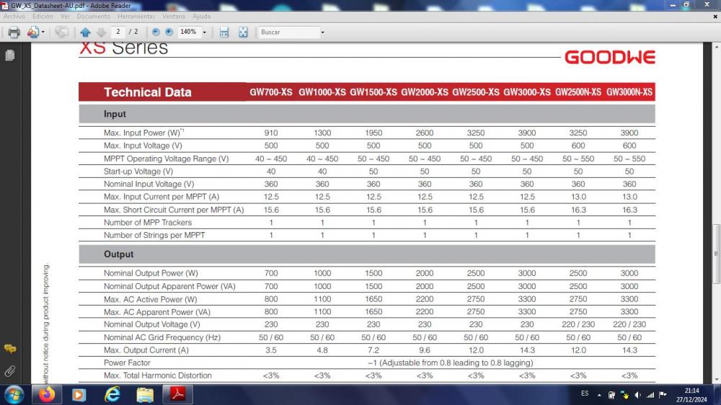721x405 pixels.
Task: Click the Max. Total Harmonic Distortion label
Action: 158,375
